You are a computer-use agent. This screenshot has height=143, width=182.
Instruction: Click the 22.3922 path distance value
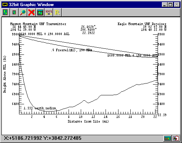point(89,33)
